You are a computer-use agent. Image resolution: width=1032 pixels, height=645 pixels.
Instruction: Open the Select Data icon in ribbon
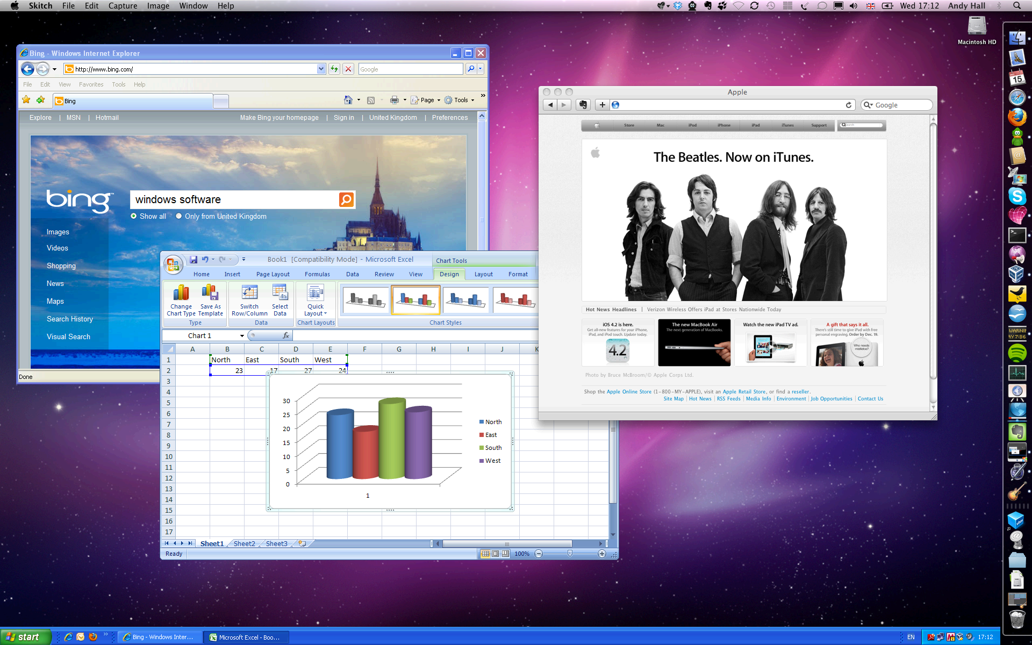click(x=279, y=293)
